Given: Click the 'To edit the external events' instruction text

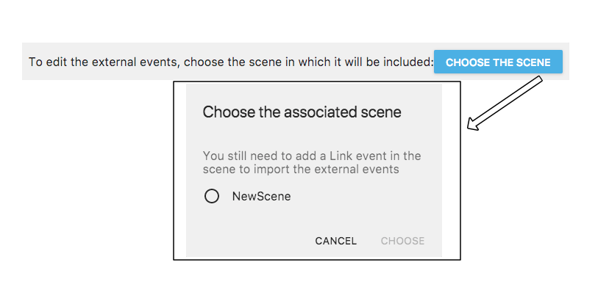Looking at the screenshot, I should [x=232, y=62].
